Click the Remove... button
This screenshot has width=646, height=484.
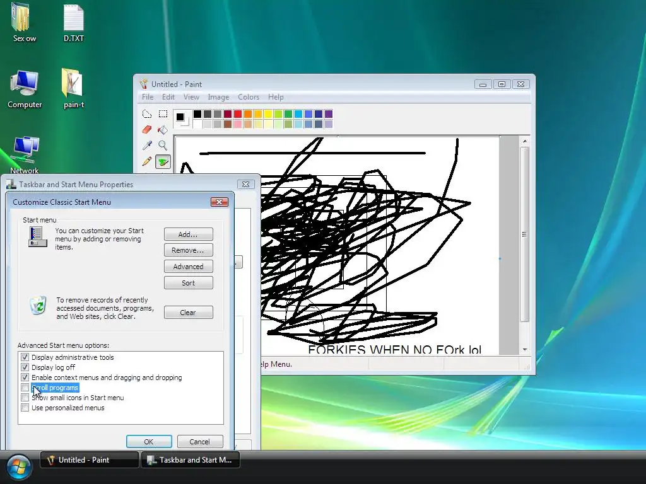click(188, 250)
